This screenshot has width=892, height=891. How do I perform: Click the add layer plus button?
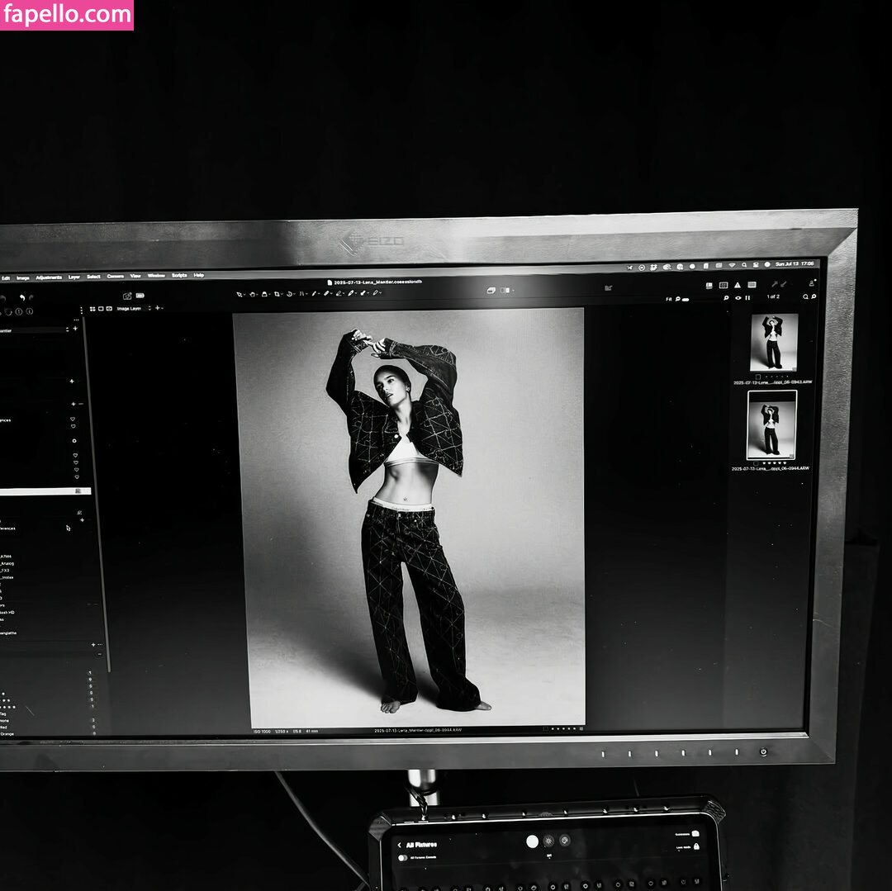(x=156, y=308)
